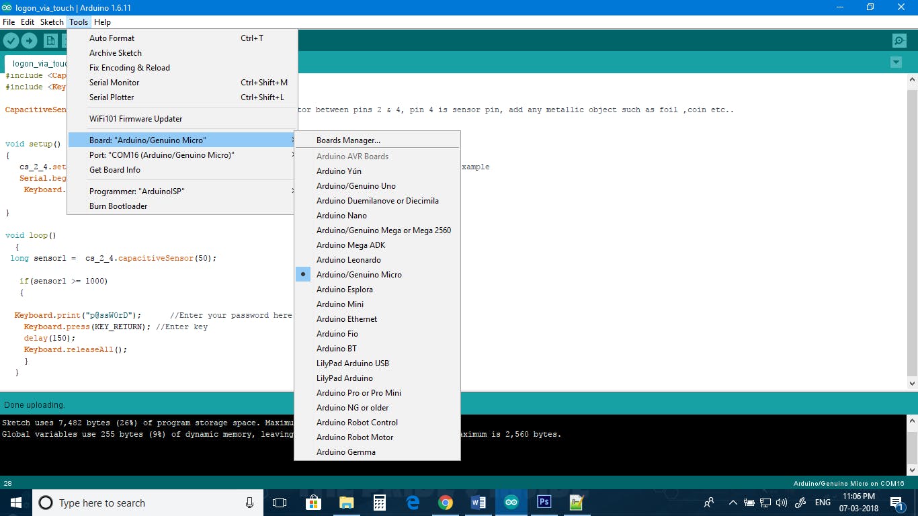This screenshot has width=918, height=516.
Task: Select LilyPad Arduino board
Action: point(377,378)
